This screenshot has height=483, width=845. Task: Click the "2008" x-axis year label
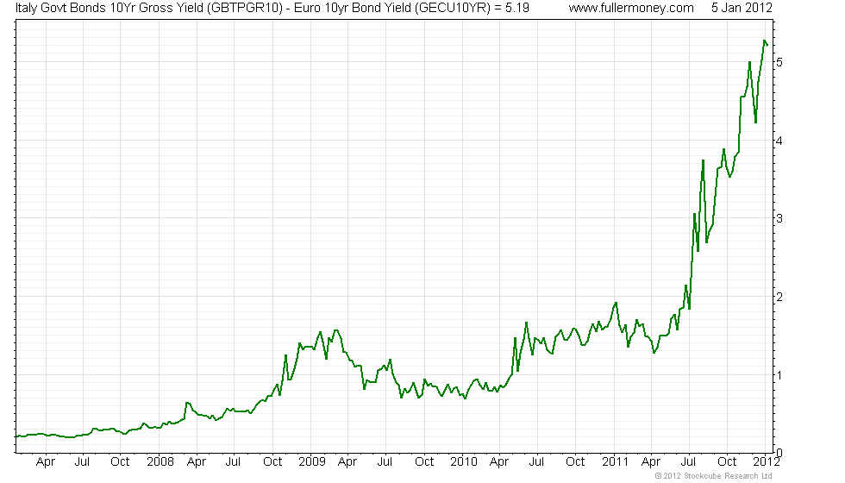pos(160,461)
